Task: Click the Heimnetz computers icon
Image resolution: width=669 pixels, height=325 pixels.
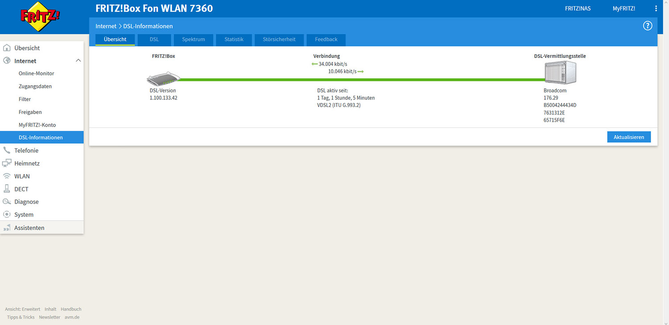Action: (7, 164)
